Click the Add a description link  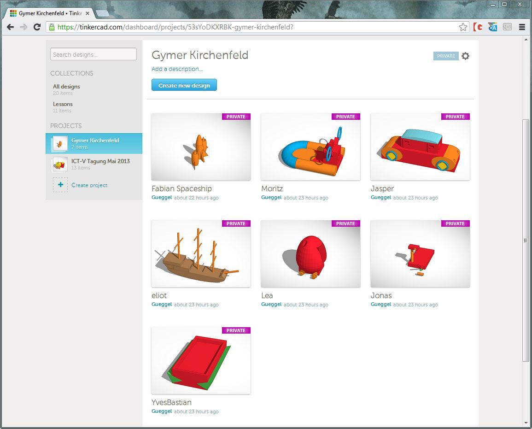pyautogui.click(x=177, y=69)
